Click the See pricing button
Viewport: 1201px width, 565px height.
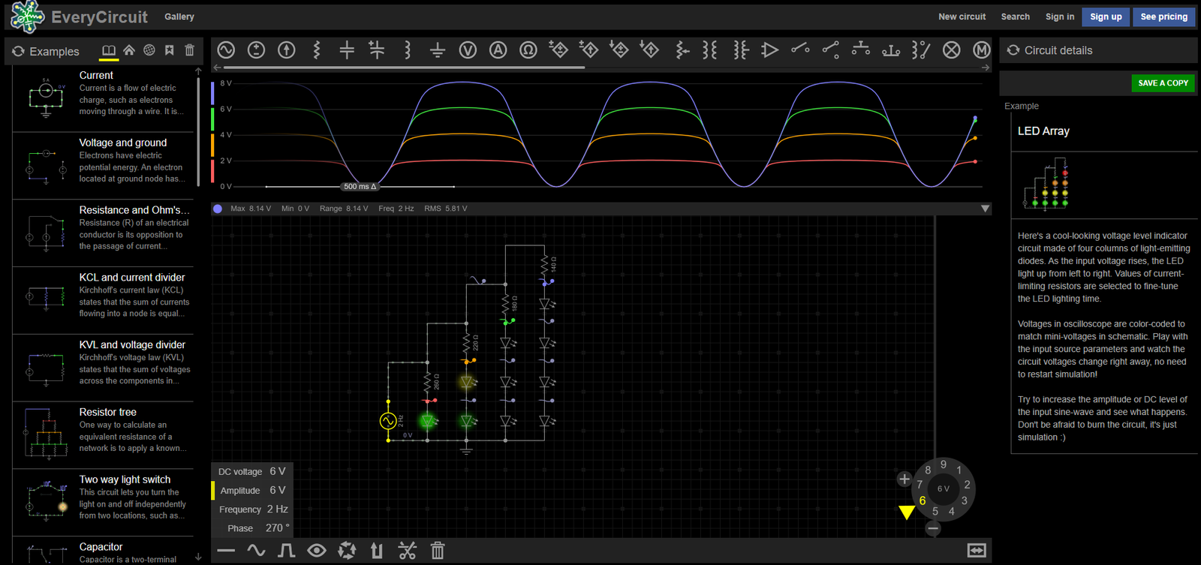[1164, 17]
